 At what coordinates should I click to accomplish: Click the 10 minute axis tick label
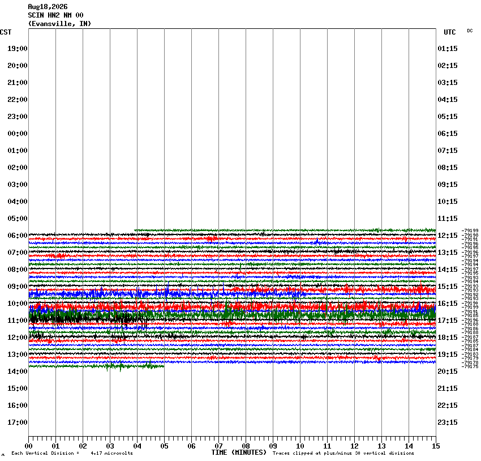tap(300, 446)
